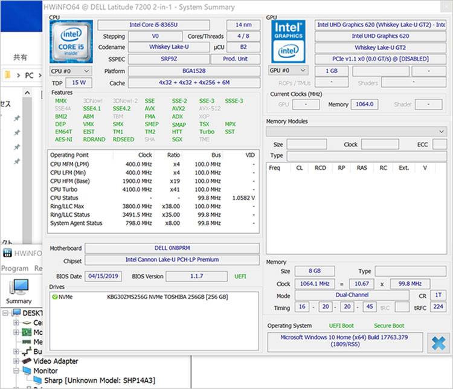Open the 共有 ribbon tab in Explorer
The width and height of the screenshot is (453, 389).
coord(20,57)
